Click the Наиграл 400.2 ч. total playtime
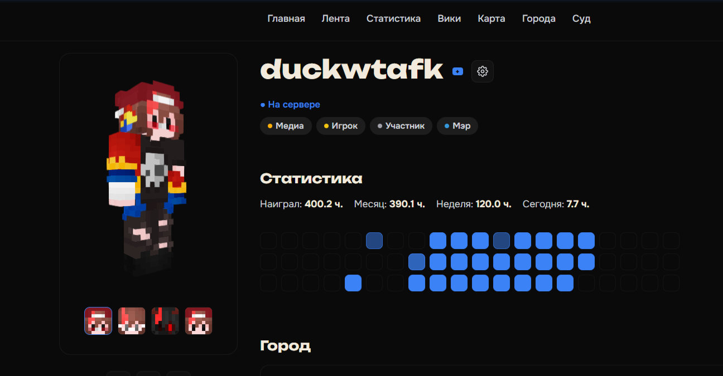The image size is (723, 376). 301,204
